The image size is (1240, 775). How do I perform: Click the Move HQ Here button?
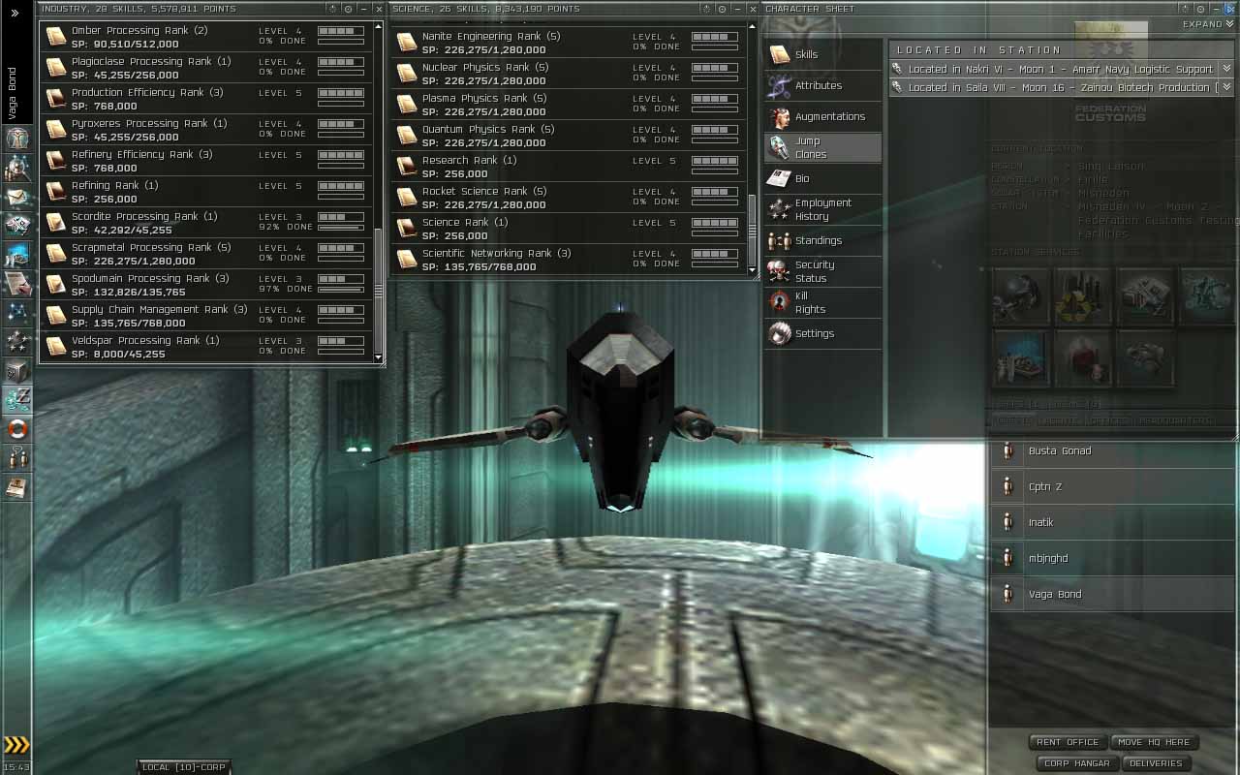(1154, 742)
